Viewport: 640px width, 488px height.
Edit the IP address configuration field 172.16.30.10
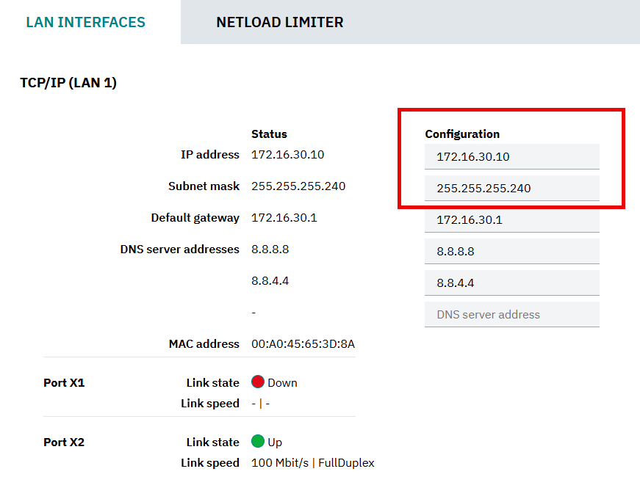(x=512, y=156)
